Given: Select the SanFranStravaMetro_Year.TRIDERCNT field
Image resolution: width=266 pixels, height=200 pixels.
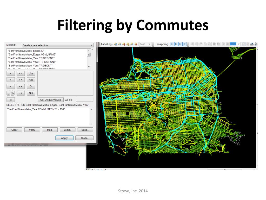Looking at the screenshot, I should click(x=31, y=58).
